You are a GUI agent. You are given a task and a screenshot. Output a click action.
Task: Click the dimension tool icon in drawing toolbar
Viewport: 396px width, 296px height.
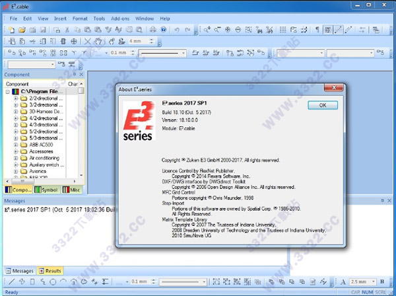tap(105, 281)
